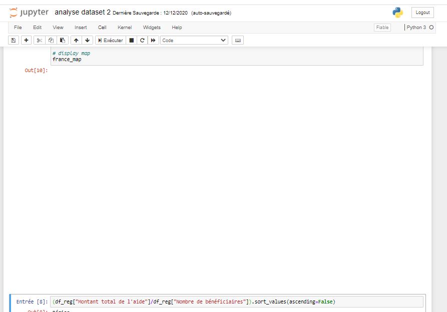
Task: Rename notebook title analyse dataset 2
Action: [83, 12]
